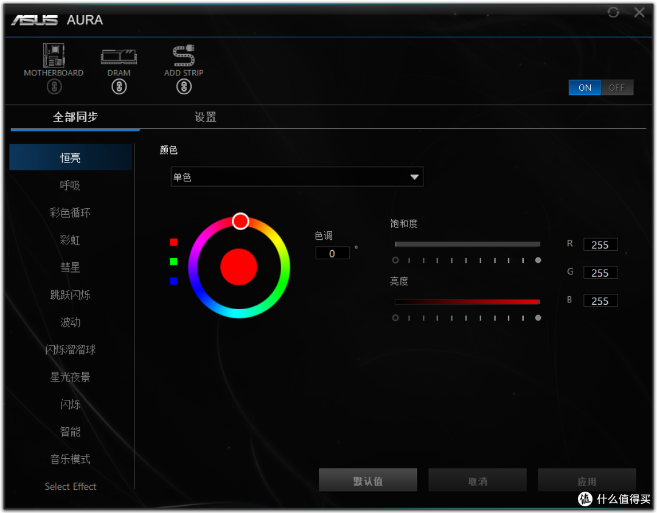
Task: Click the 亮度 brightness slider bar
Action: pos(467,302)
